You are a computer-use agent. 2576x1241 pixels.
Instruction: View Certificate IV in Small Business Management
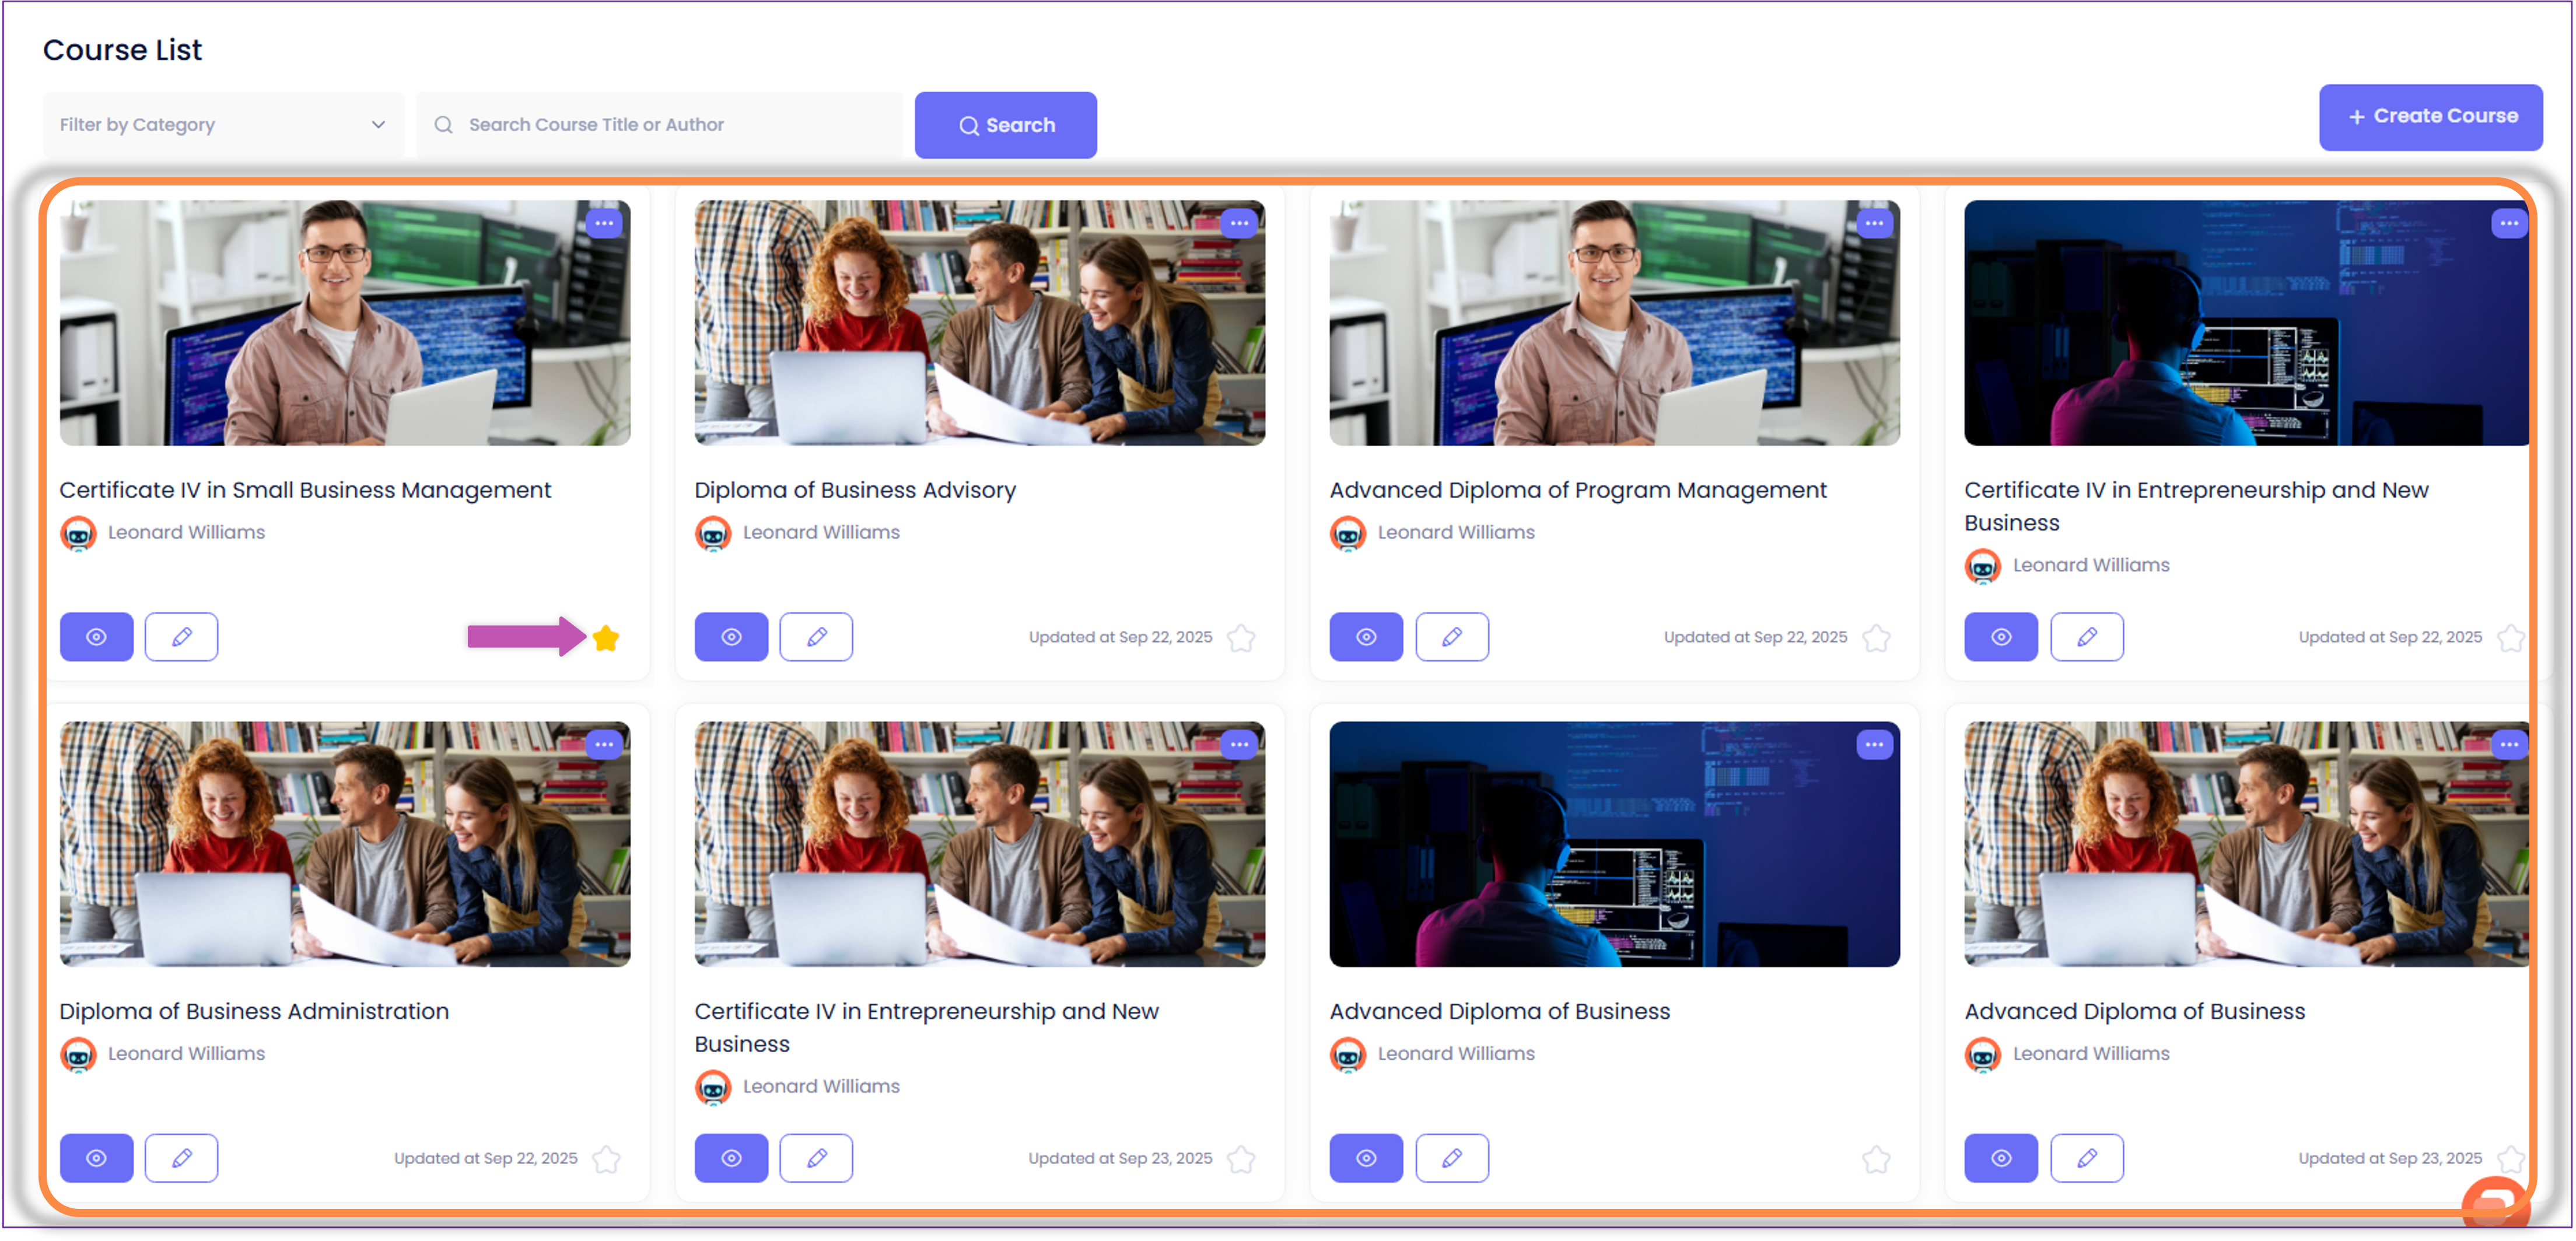(x=96, y=637)
